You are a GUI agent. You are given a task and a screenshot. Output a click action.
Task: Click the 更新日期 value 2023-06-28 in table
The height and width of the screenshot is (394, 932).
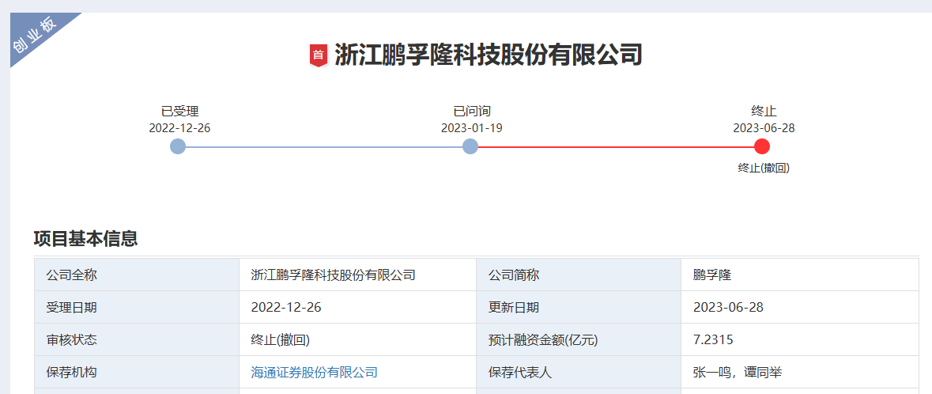pyautogui.click(x=728, y=307)
